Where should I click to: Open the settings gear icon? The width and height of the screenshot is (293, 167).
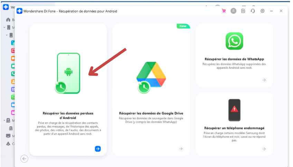point(263,11)
